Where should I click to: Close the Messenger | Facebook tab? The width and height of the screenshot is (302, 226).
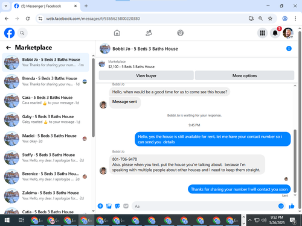pyautogui.click(x=75, y=6)
